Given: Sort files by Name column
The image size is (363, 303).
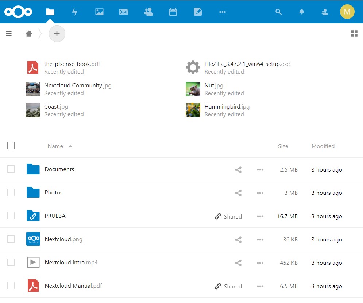Looking at the screenshot, I should (x=55, y=146).
